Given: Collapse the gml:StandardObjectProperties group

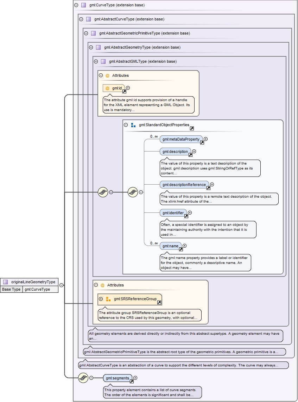Looking at the screenshot, I should [x=126, y=125].
